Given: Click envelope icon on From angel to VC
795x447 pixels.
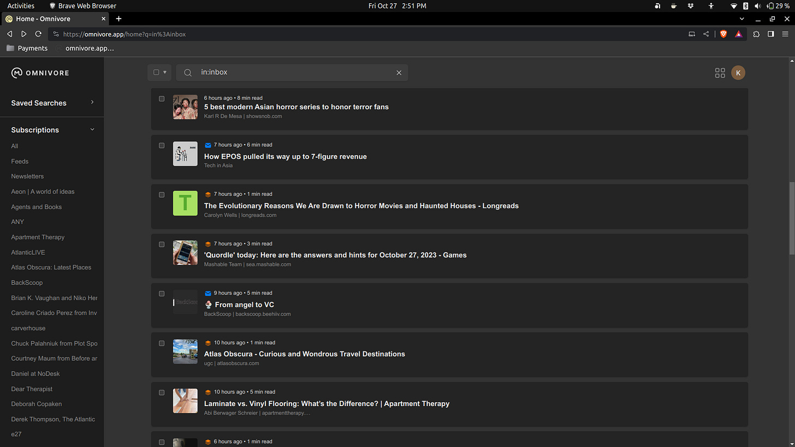Looking at the screenshot, I should [x=207, y=293].
